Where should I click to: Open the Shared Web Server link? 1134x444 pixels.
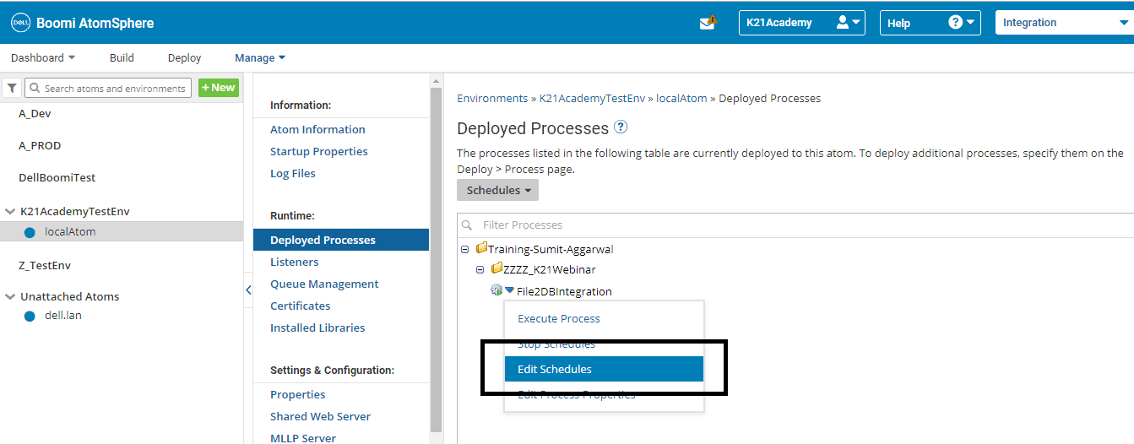pos(320,416)
